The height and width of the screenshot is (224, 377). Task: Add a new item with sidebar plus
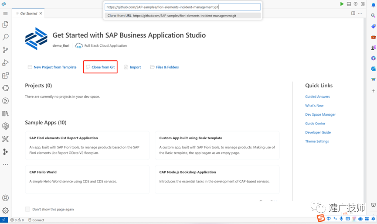[x=373, y=91]
